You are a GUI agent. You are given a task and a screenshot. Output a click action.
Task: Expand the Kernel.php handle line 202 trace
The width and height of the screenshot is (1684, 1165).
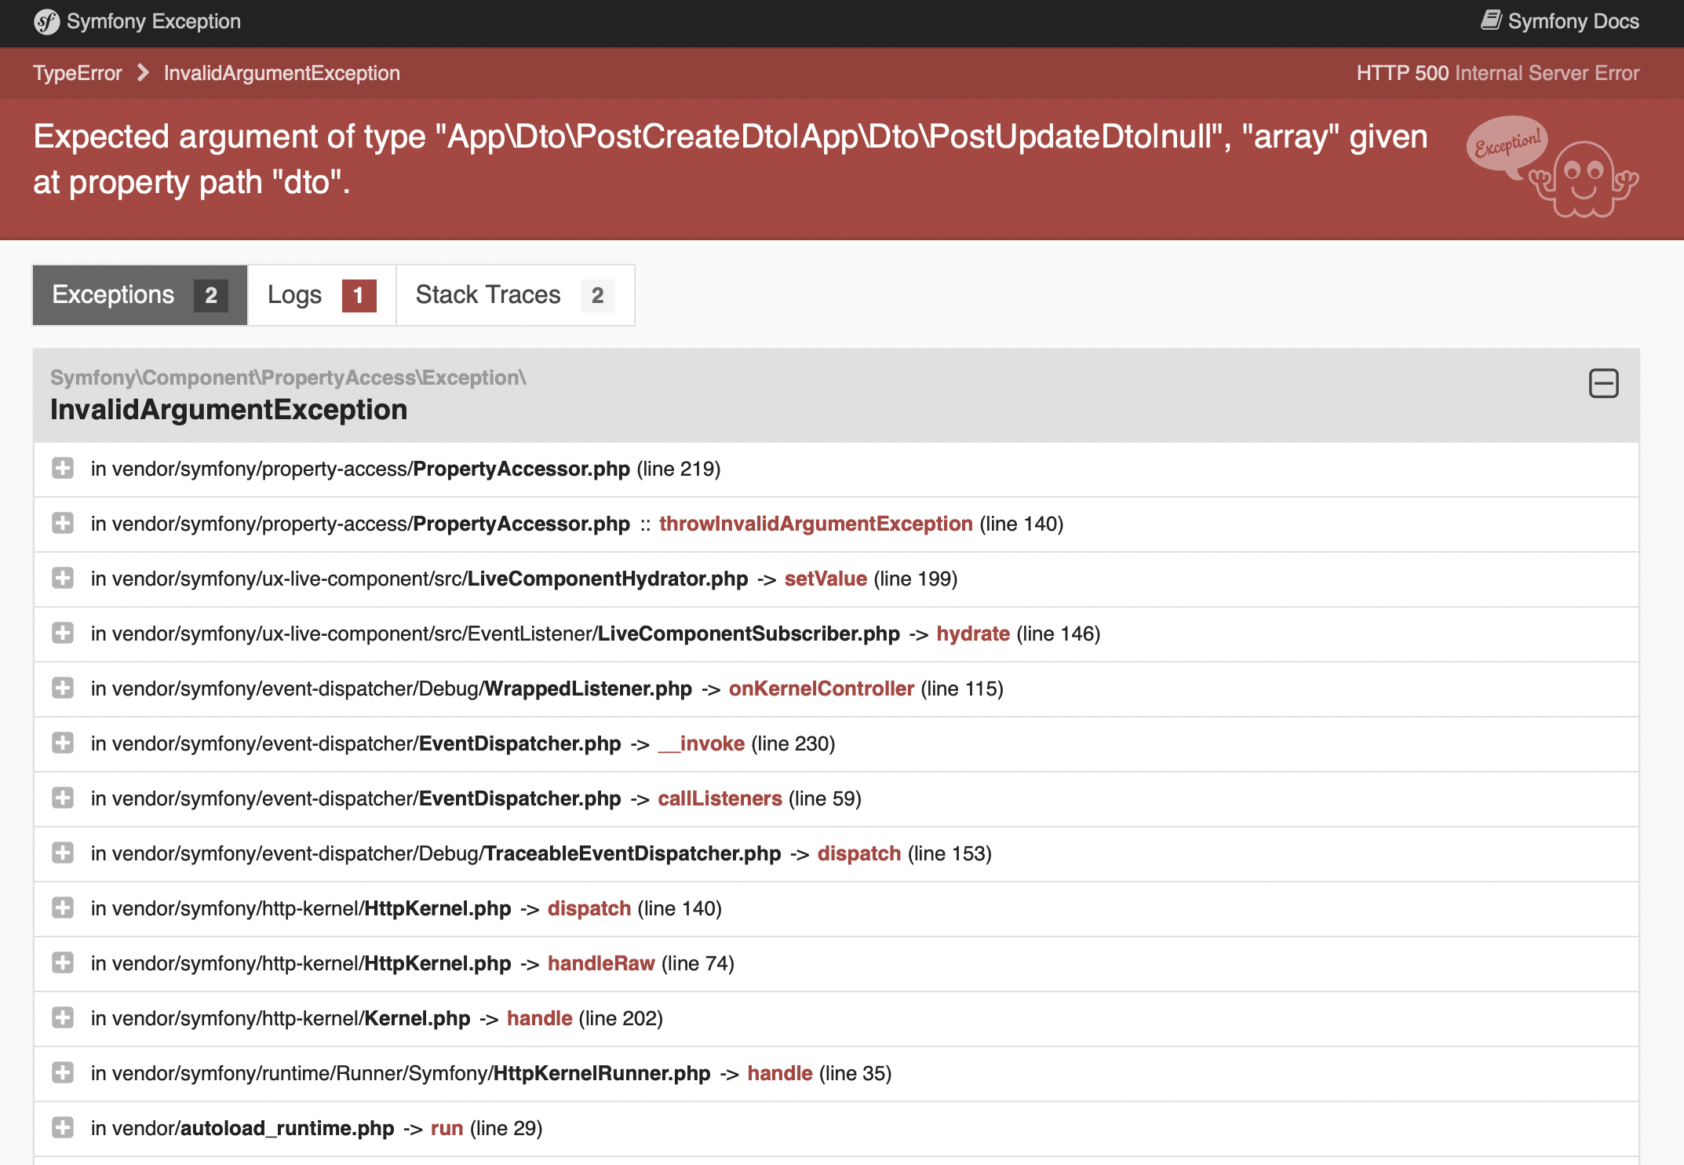[x=63, y=1018]
